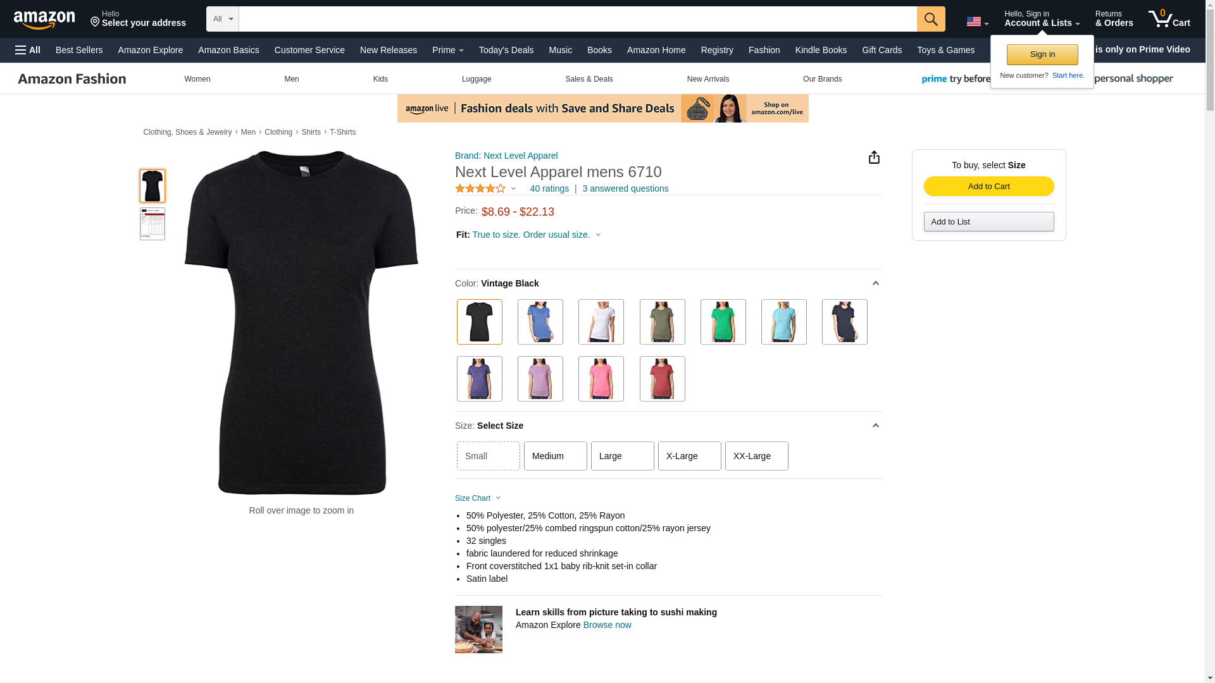Viewport: 1215px width, 683px height.
Task: Open the 3 answered questions link
Action: point(625,188)
